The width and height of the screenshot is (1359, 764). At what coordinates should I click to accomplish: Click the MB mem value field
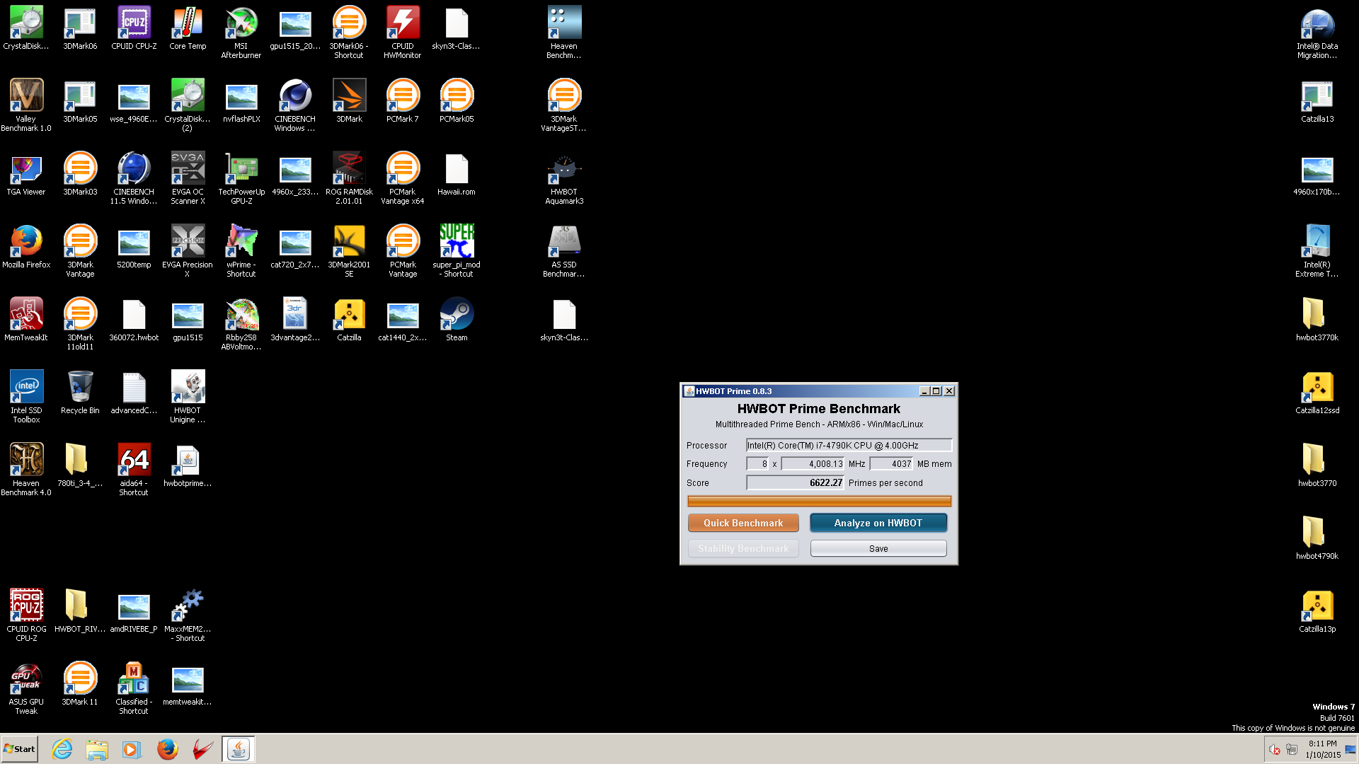[x=892, y=464]
